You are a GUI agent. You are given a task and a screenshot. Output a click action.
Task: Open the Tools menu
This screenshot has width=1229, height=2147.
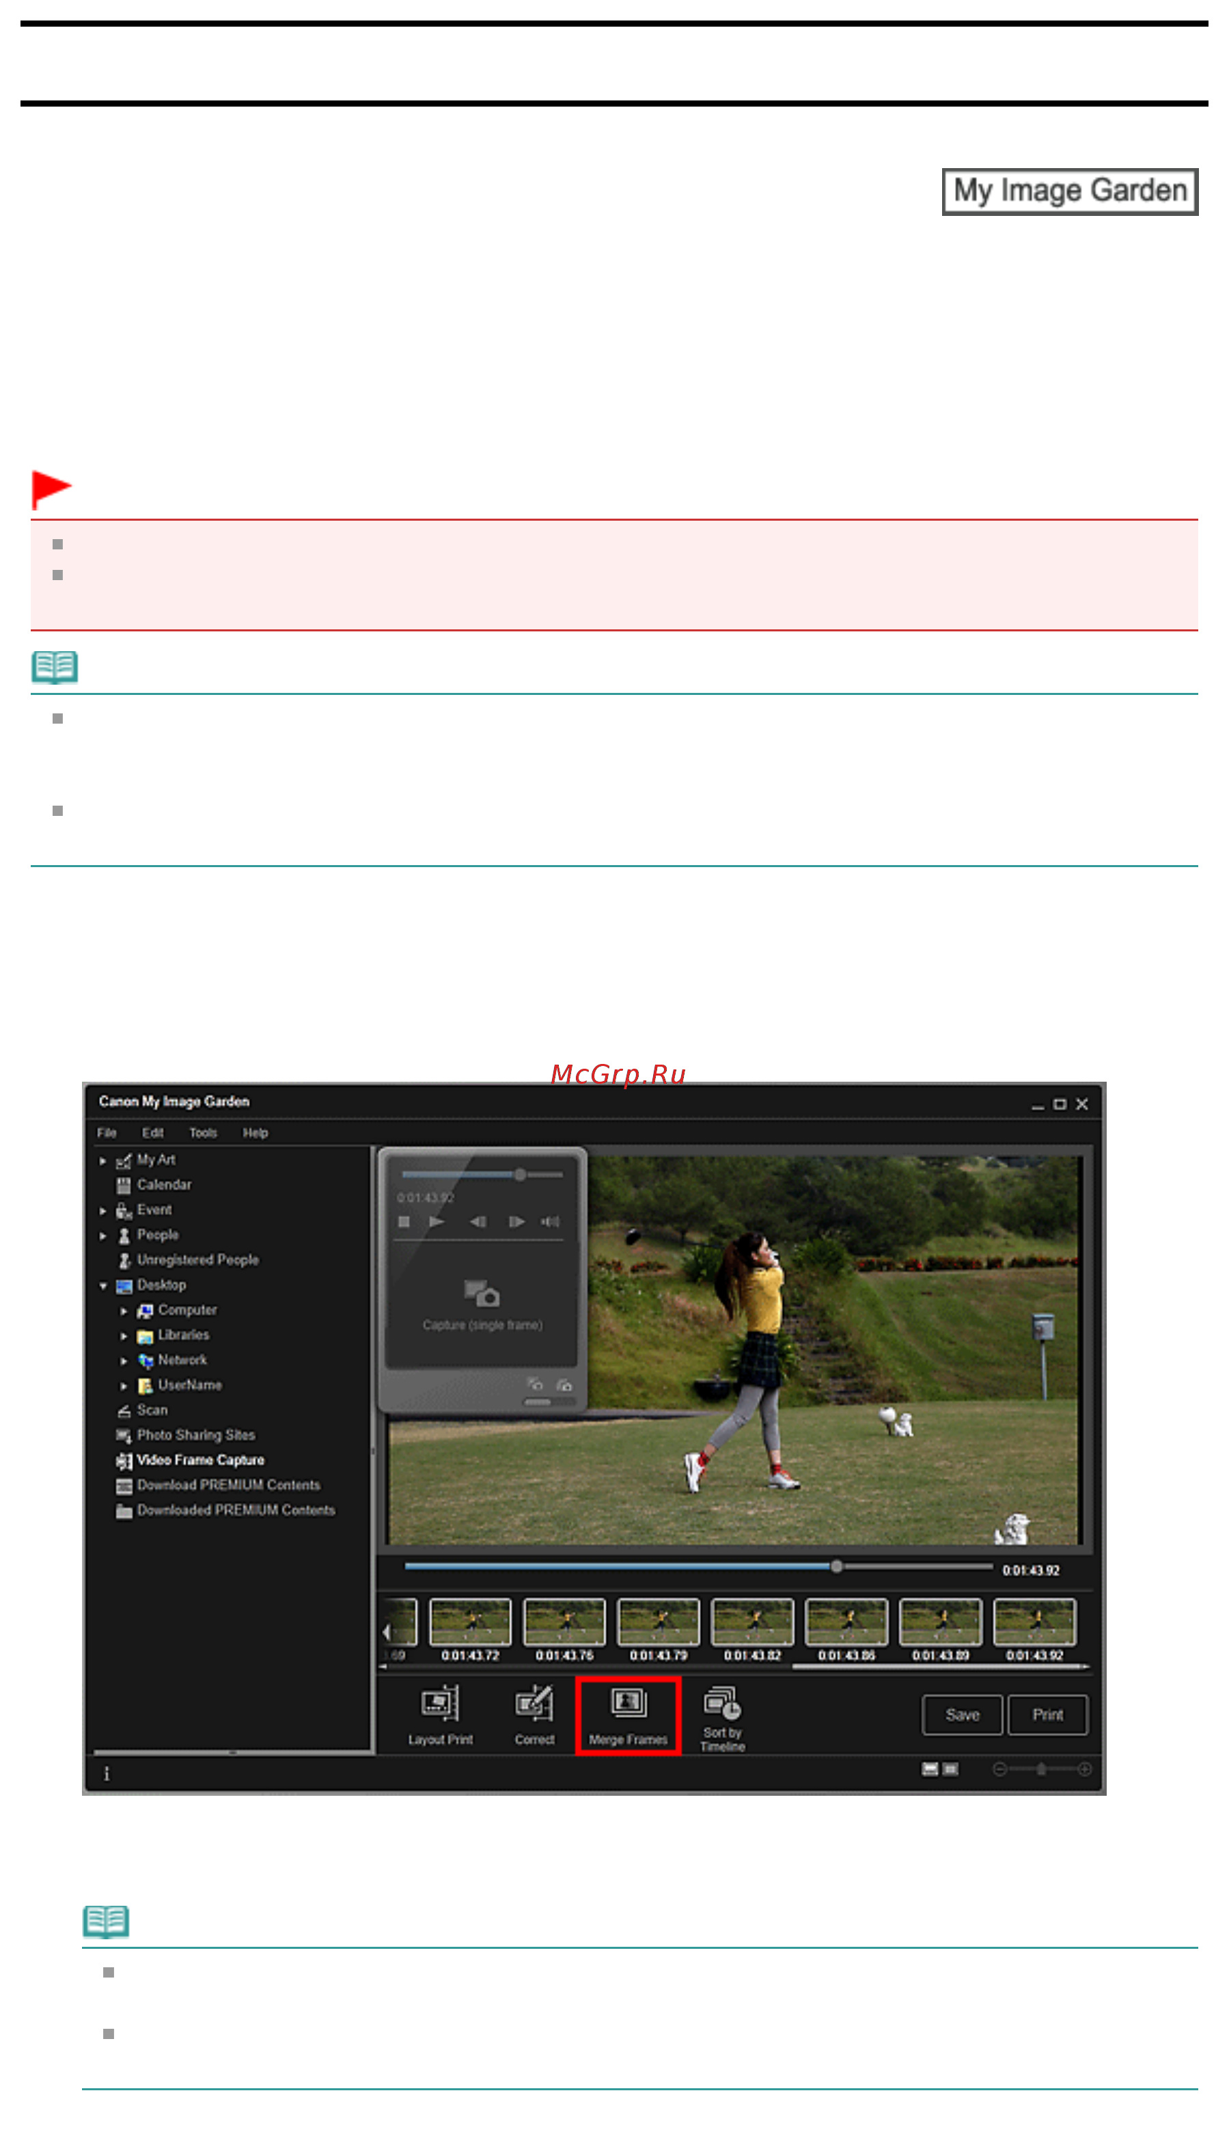point(203,1133)
